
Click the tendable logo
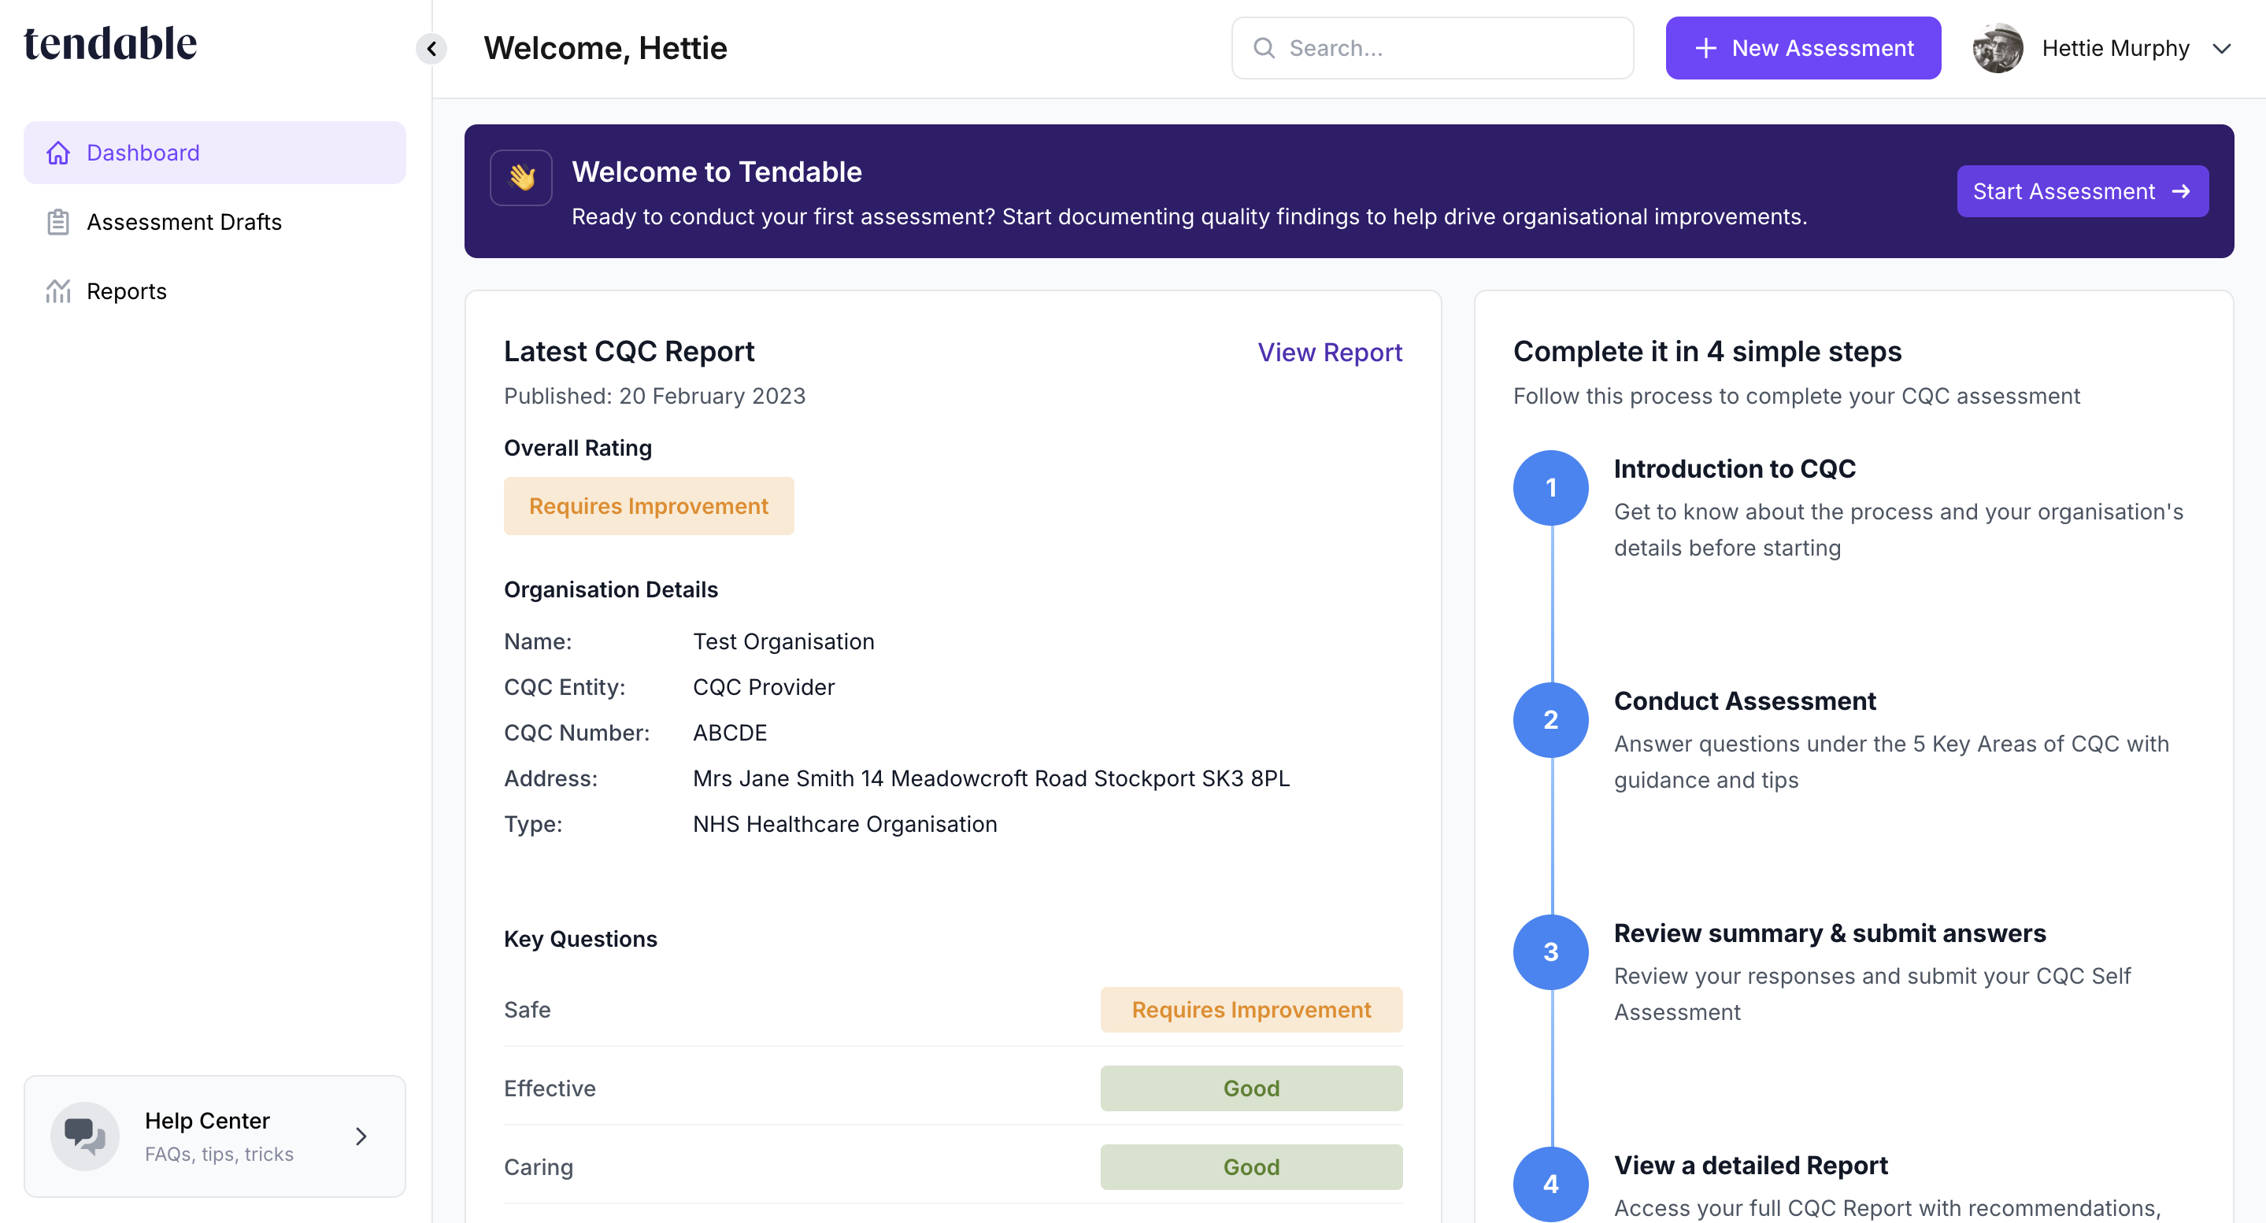[x=111, y=44]
